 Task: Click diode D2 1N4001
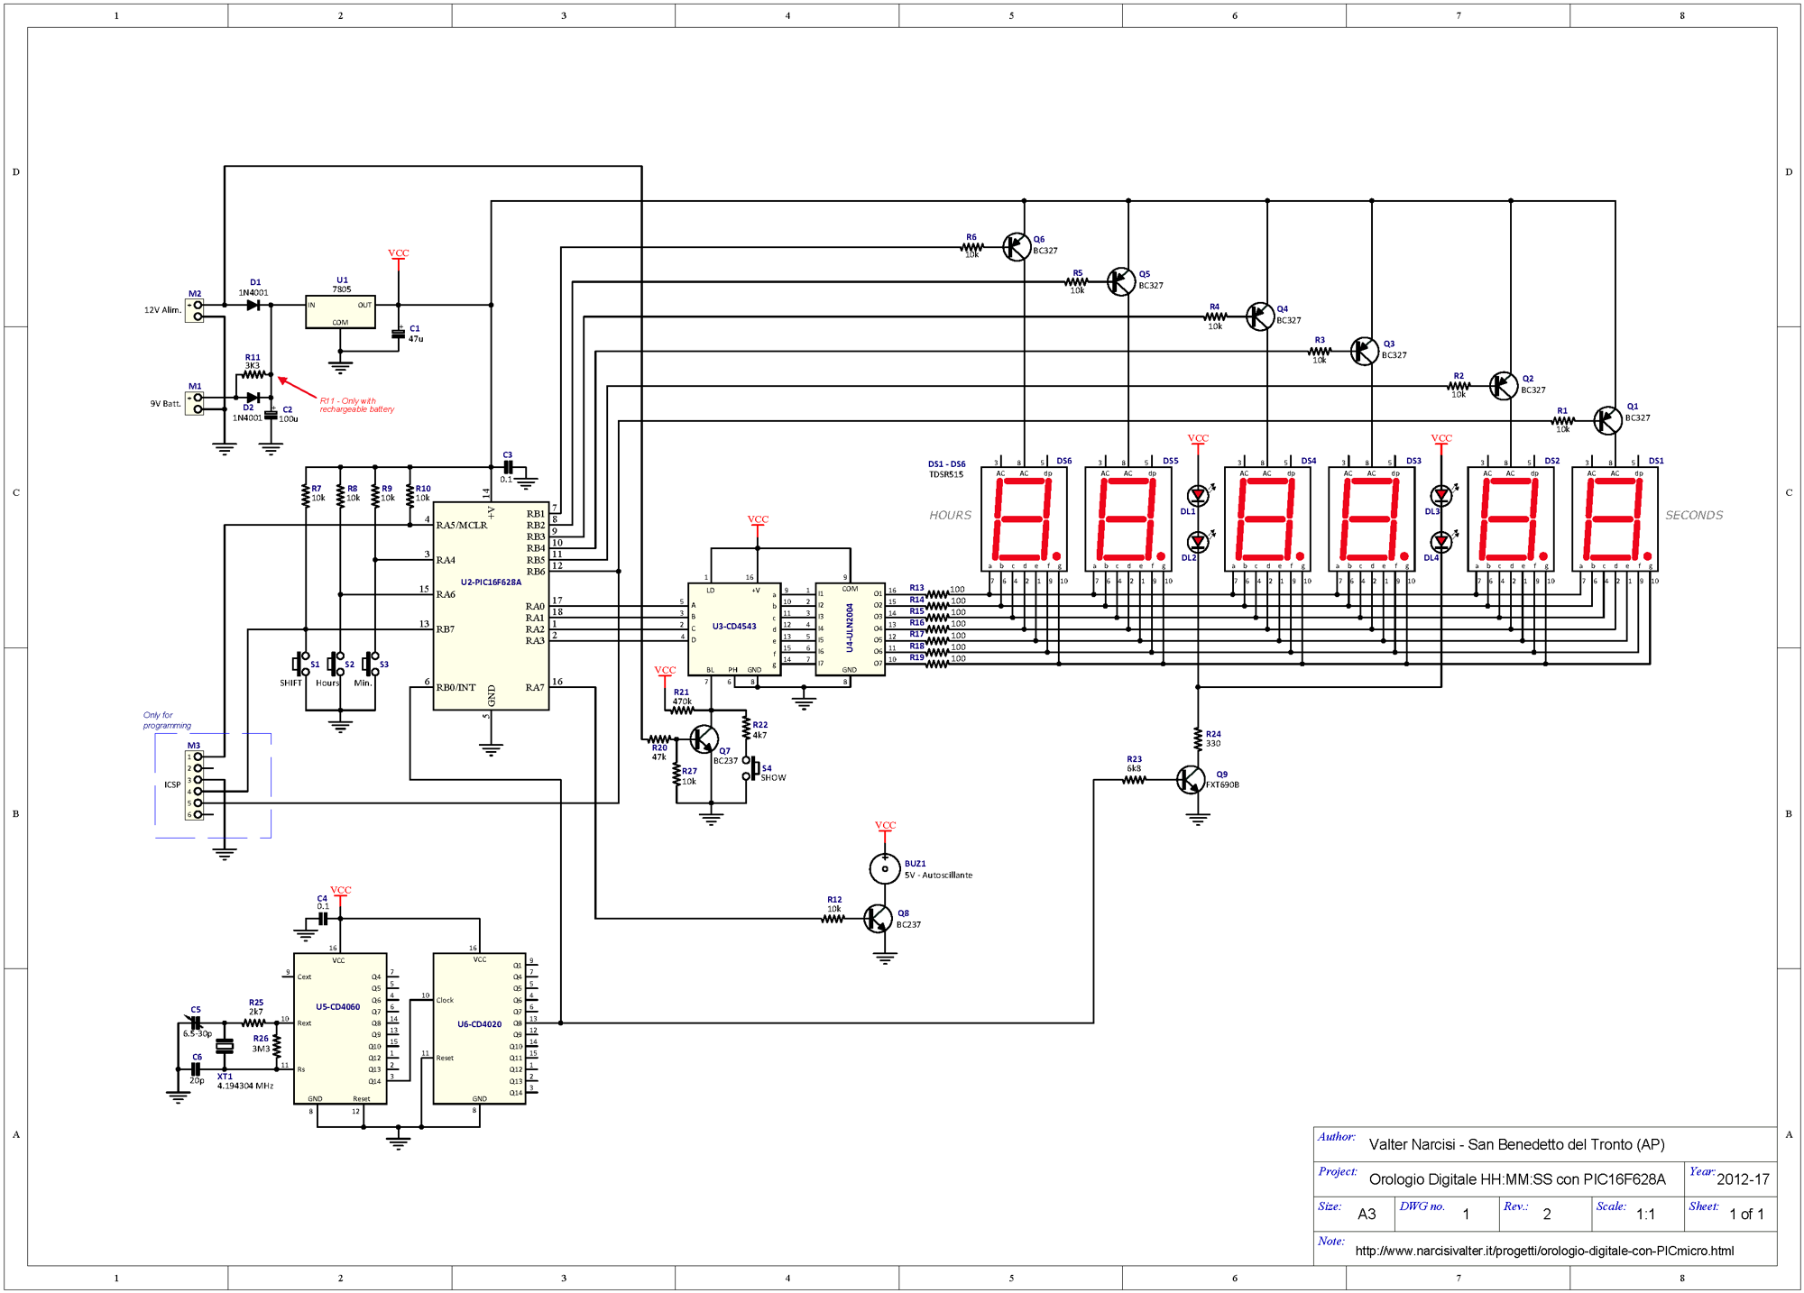253,397
